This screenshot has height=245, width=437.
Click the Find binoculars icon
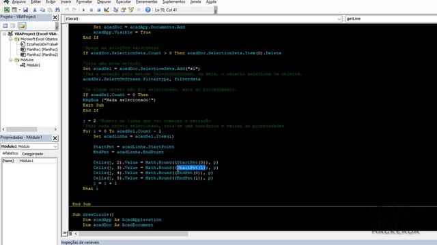[57, 10]
